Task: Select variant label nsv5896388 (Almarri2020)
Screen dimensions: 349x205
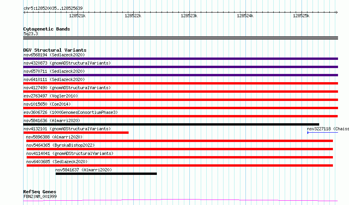Action: tap(54, 137)
